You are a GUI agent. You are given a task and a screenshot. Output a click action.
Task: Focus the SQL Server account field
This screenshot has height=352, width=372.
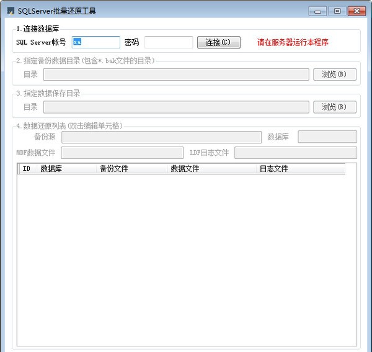click(96, 42)
